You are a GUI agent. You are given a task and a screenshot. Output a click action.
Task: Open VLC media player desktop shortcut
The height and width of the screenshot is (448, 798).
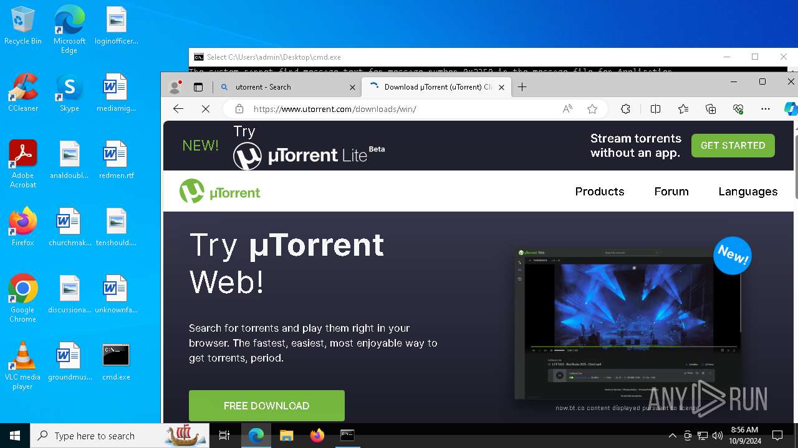(x=23, y=366)
